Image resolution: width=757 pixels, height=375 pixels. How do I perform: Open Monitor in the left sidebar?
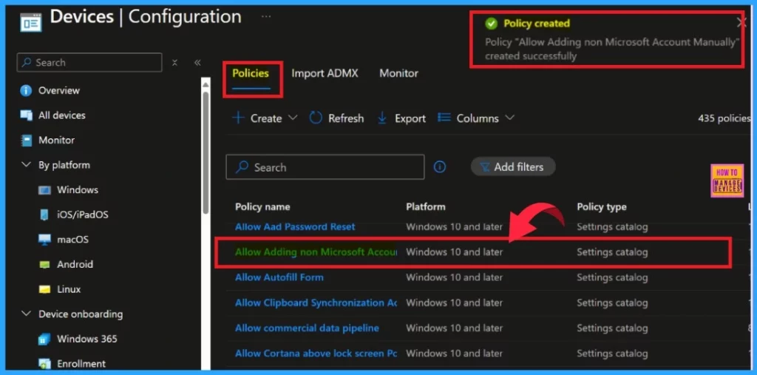pyautogui.click(x=56, y=140)
